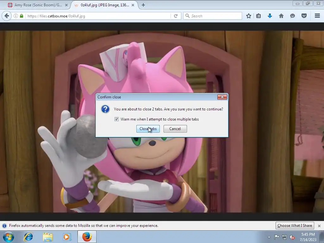The image size is (324, 243).
Task: Close the 0z4luf.jpg tab
Action: coord(133,5)
